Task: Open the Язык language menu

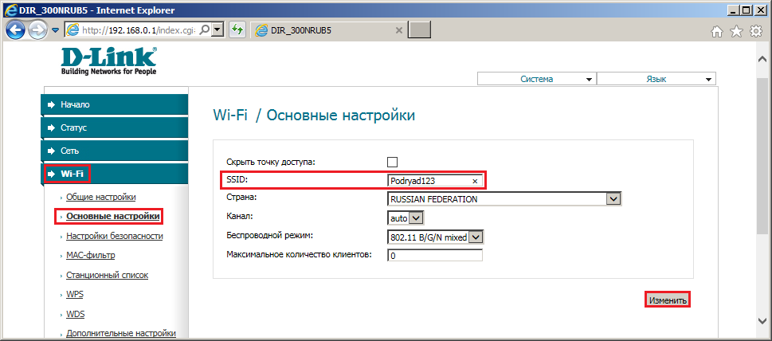Action: click(656, 79)
